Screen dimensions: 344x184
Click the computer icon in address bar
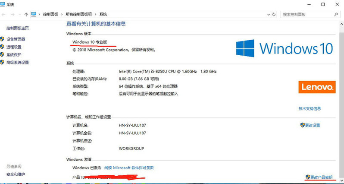[34, 14]
